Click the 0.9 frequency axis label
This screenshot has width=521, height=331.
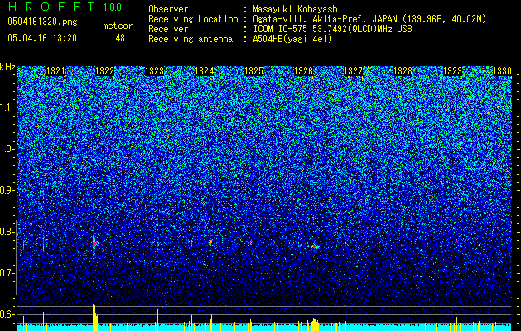coord(7,190)
